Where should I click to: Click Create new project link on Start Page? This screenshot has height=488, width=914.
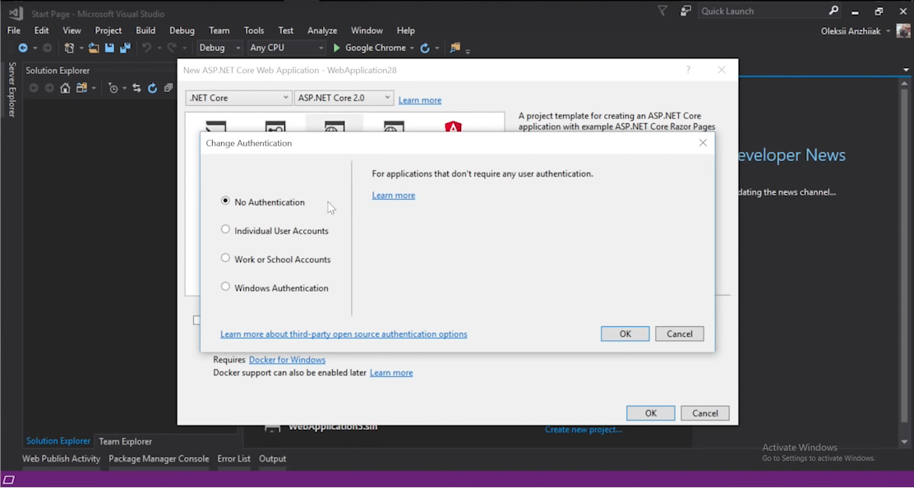point(584,429)
